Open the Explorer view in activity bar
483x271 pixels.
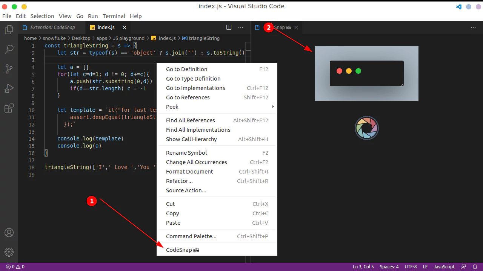pos(9,30)
